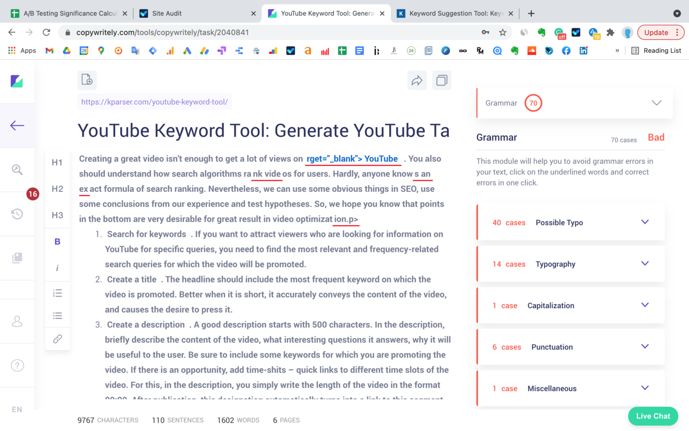
Task: Apply H2 heading style
Action: click(x=57, y=189)
